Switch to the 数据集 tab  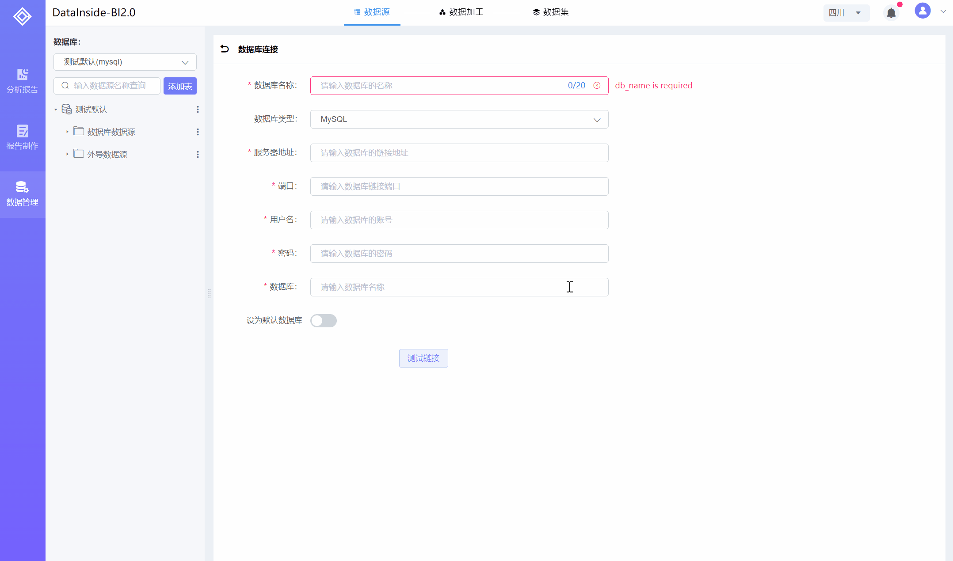click(550, 12)
